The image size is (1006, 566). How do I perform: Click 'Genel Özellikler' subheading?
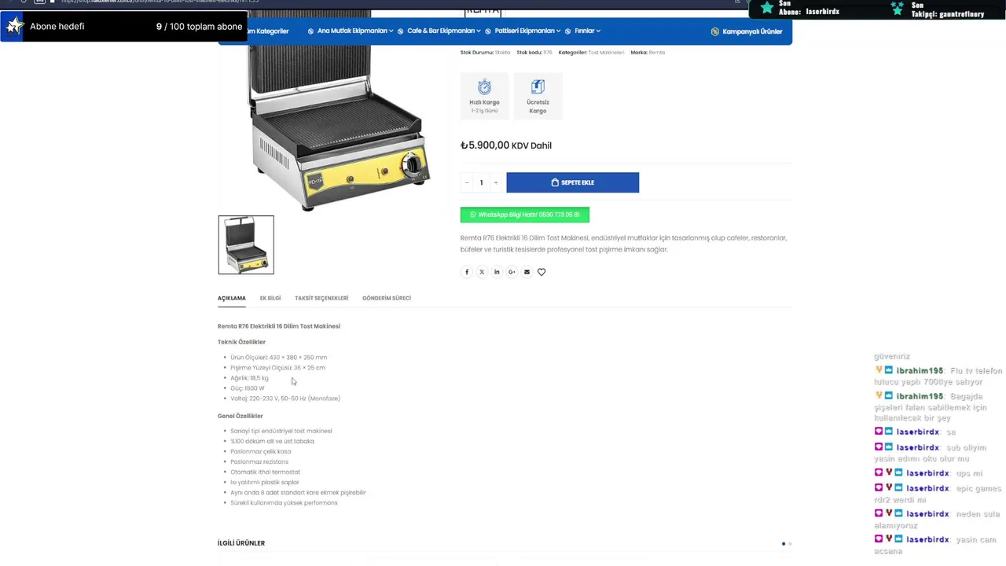[240, 416]
